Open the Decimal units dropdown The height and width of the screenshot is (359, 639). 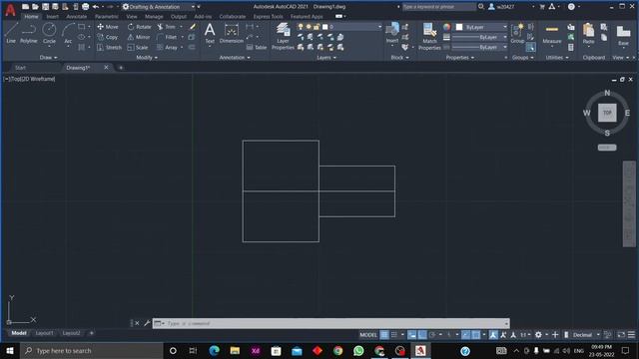pyautogui.click(x=586, y=335)
